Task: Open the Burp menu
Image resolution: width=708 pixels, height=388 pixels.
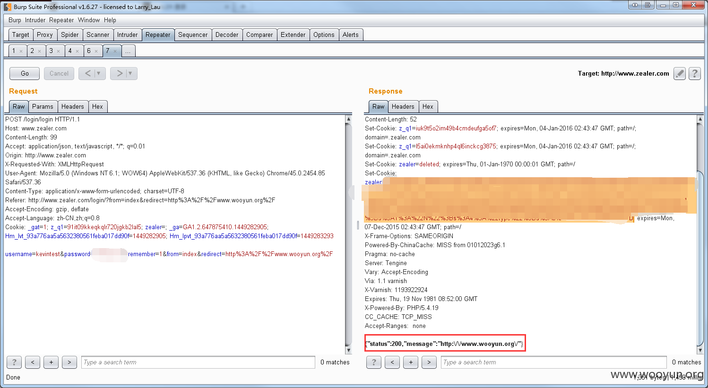Action: (x=15, y=20)
